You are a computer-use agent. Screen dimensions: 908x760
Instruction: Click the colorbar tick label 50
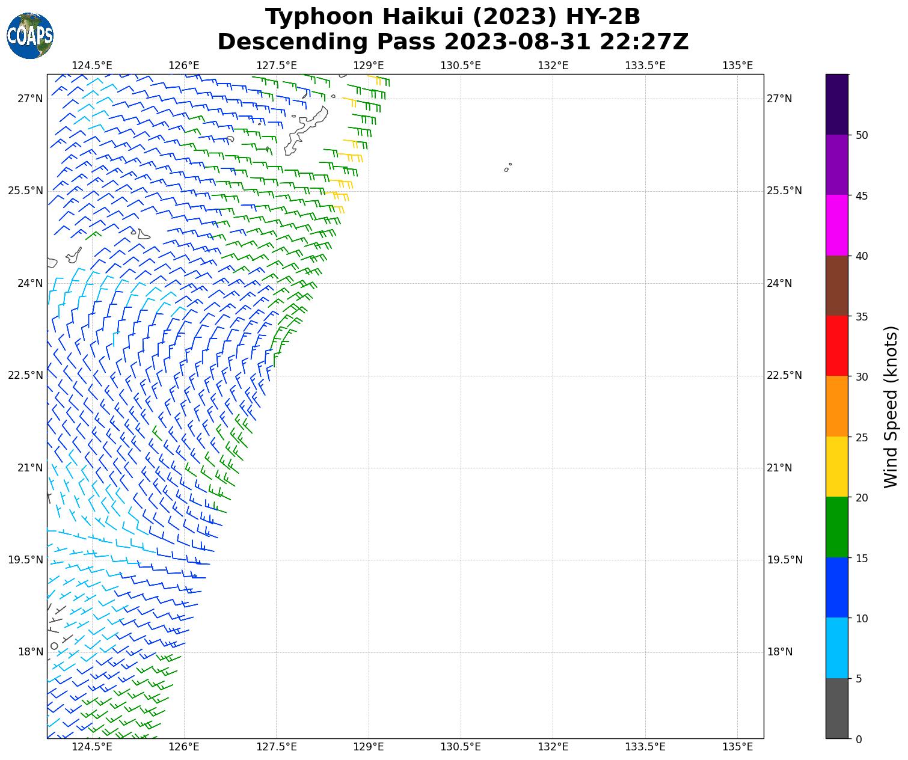pos(862,135)
